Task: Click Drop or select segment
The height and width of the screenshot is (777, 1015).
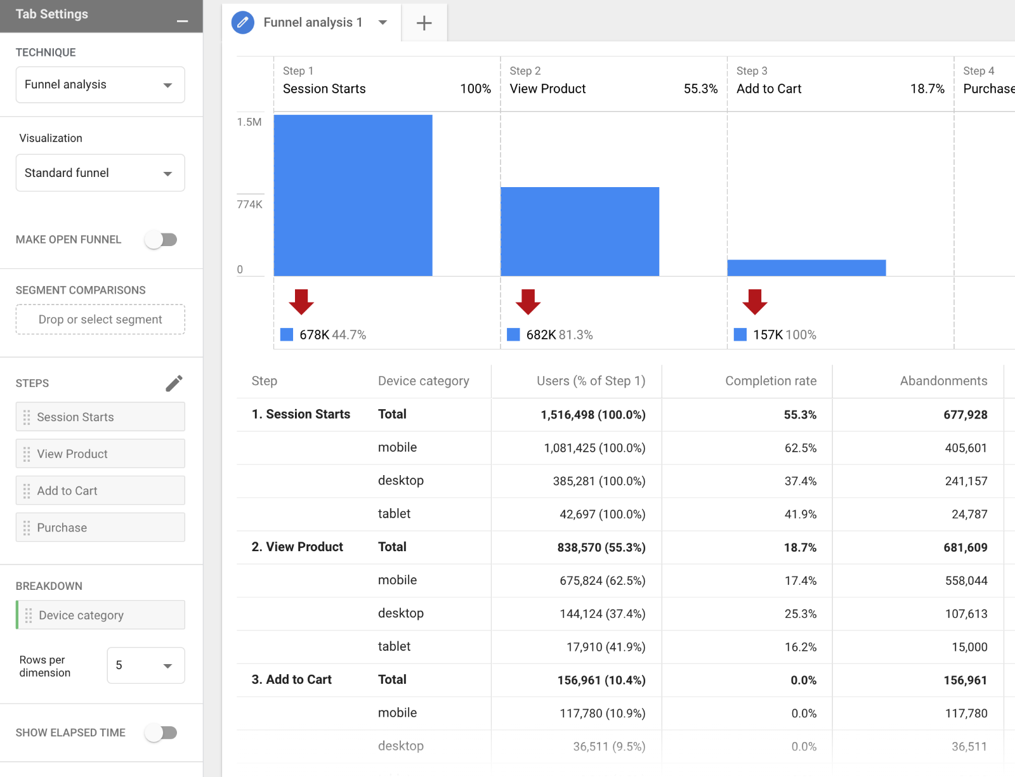Action: pyautogui.click(x=100, y=319)
